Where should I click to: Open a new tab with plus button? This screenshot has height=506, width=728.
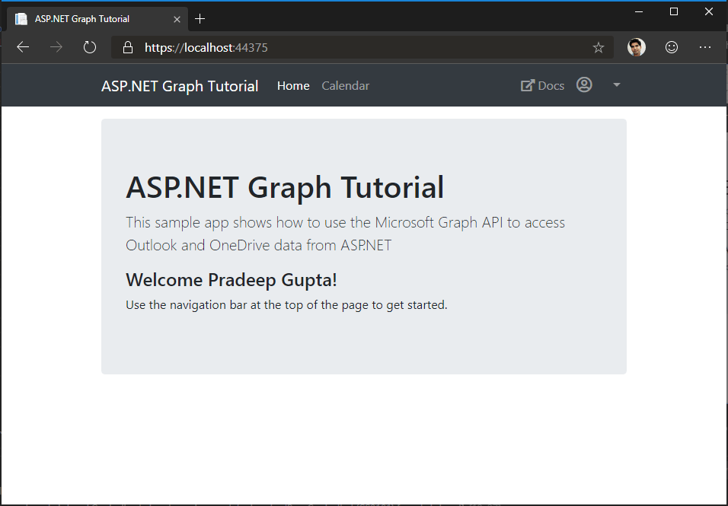(x=200, y=18)
